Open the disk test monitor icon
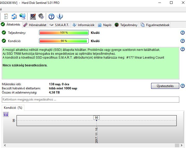186x148 pixels. pos(33,17)
